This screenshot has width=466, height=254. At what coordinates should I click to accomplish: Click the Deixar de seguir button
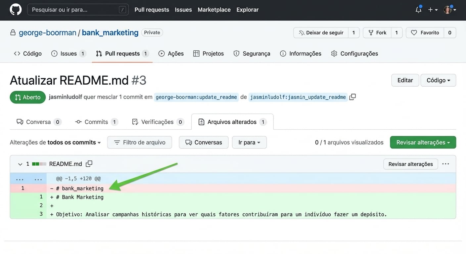(x=321, y=33)
